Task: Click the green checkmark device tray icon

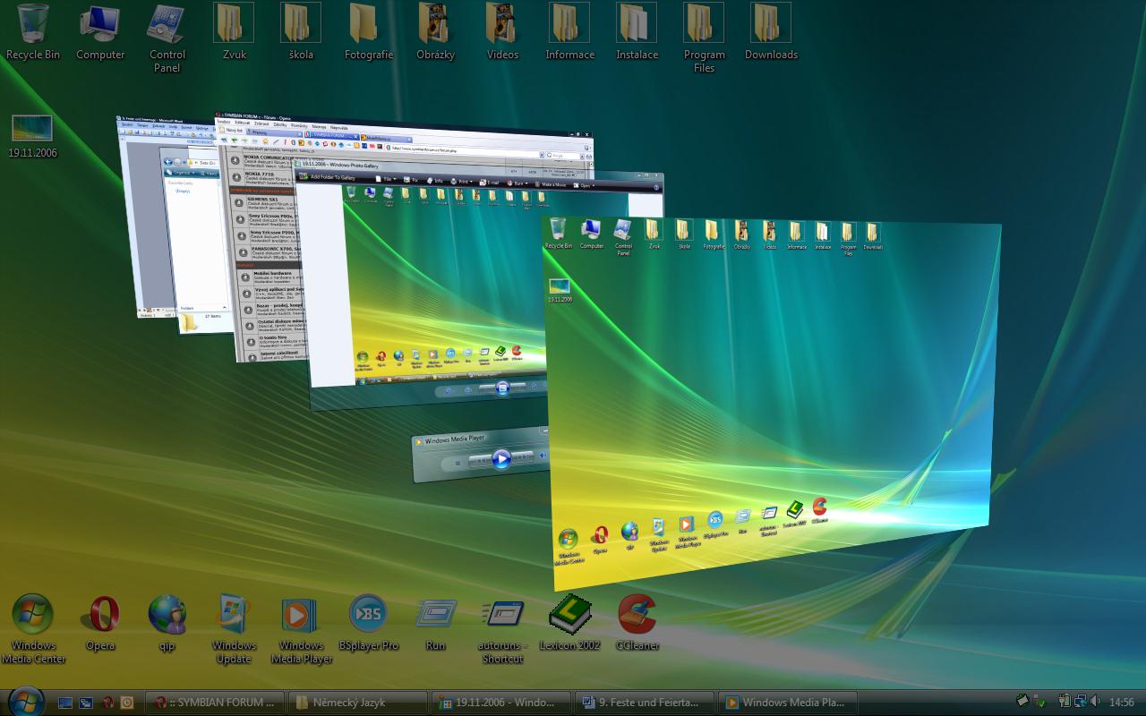Action: 1039,702
